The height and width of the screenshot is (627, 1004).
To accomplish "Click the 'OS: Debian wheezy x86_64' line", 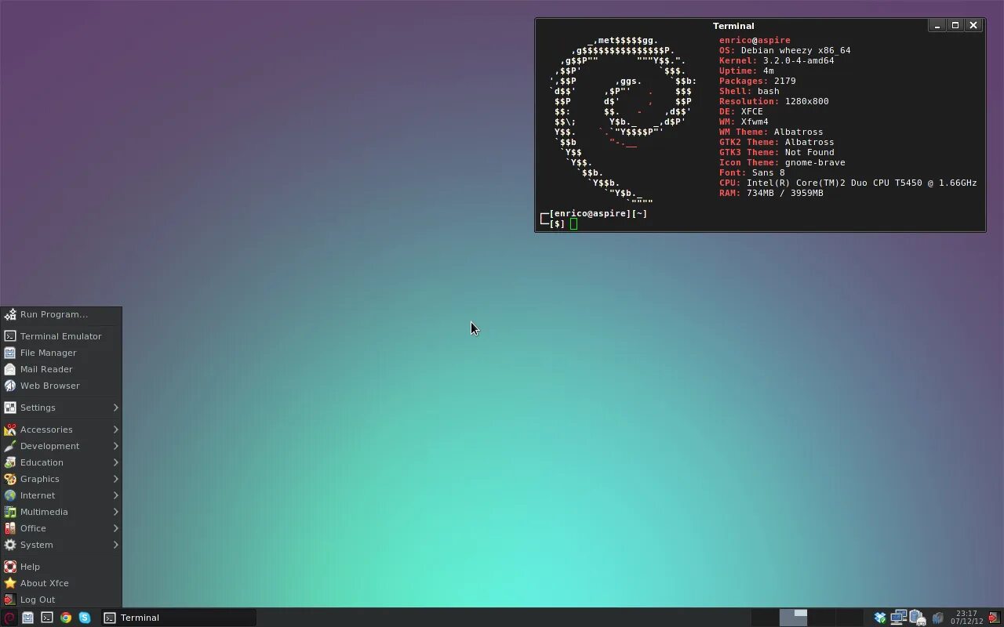I will point(784,50).
